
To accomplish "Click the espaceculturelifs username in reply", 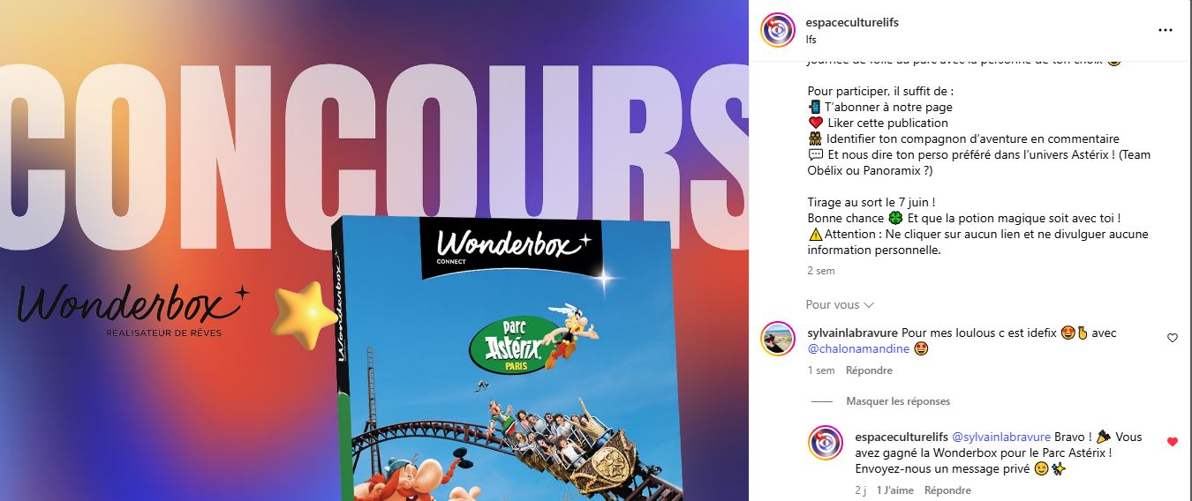I will [x=902, y=437].
